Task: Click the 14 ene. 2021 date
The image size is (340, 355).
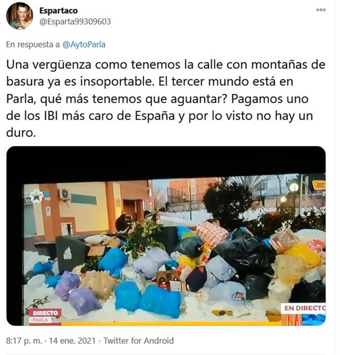Action: click(x=72, y=340)
